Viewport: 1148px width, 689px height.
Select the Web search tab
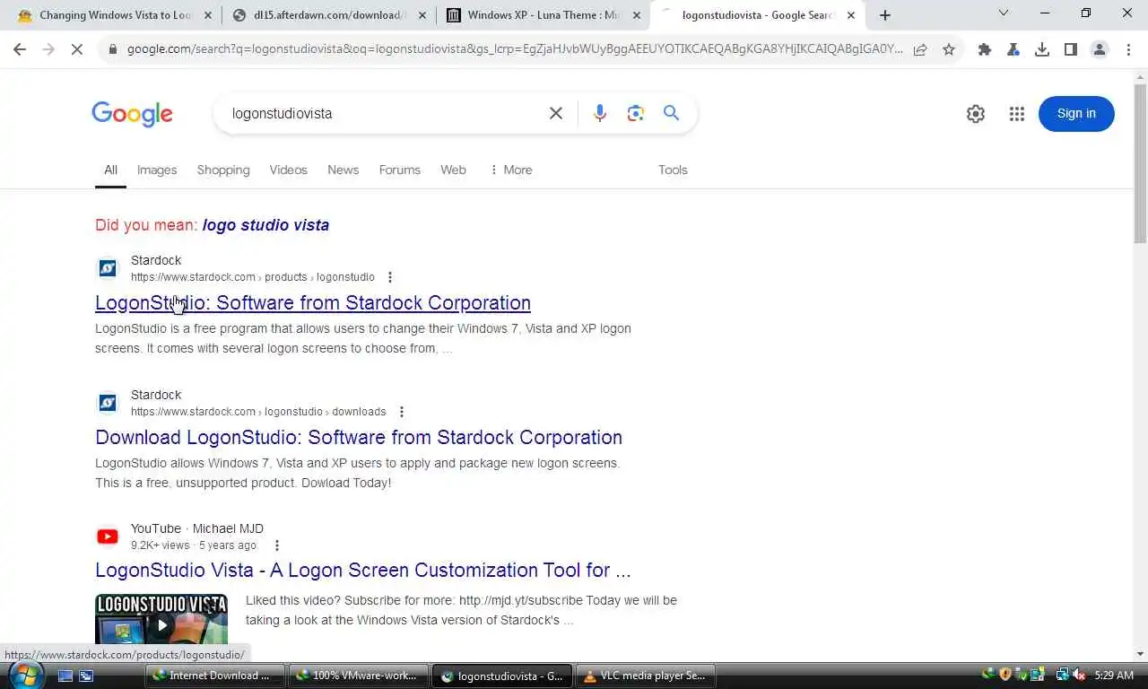[453, 170]
